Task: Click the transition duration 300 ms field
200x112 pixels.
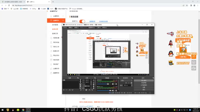Action: tap(127, 85)
